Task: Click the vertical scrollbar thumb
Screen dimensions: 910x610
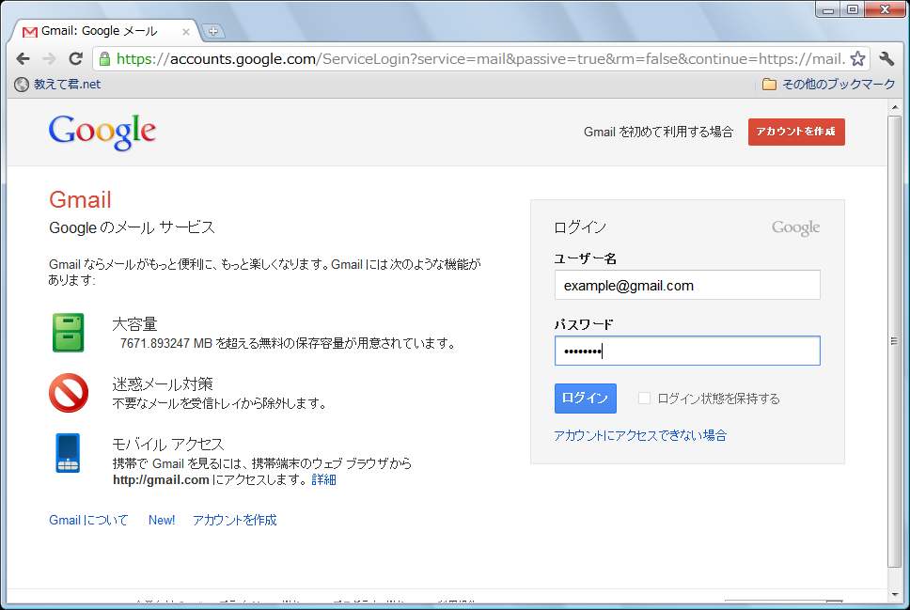Action: [x=894, y=341]
